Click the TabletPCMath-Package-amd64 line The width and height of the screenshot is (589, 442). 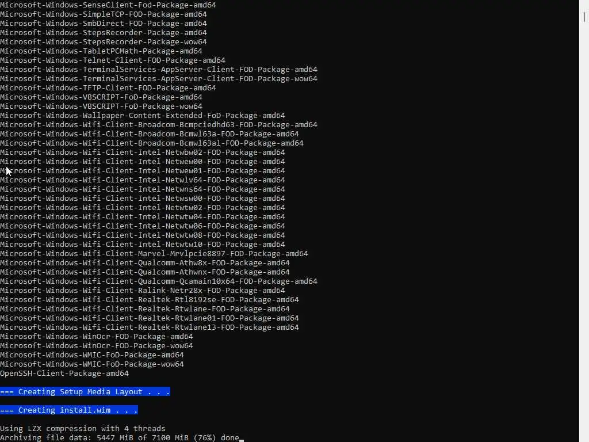point(101,51)
